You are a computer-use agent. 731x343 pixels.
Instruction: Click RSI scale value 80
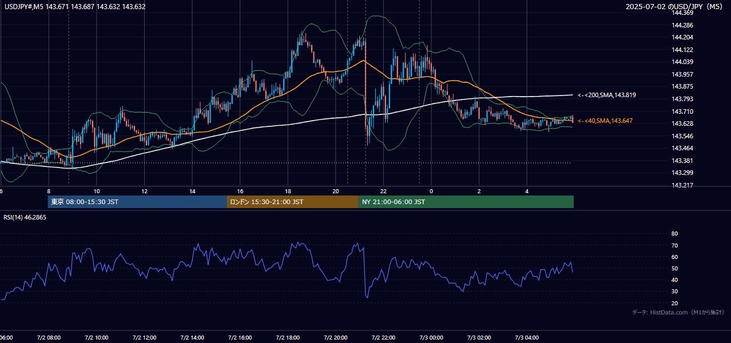pyautogui.click(x=674, y=234)
